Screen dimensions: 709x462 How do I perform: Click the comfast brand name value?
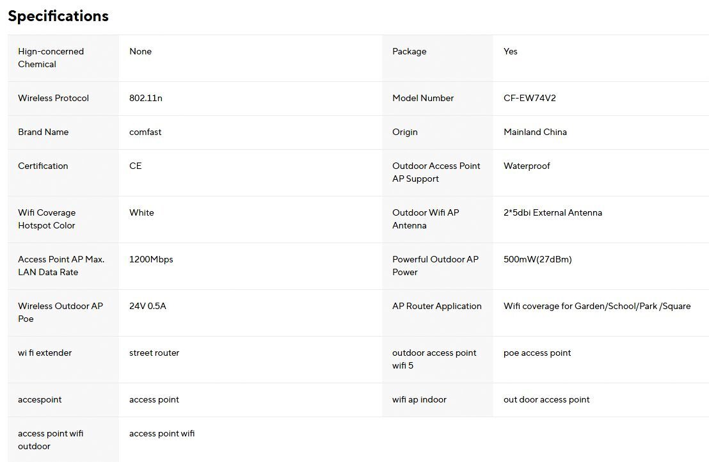[x=145, y=132]
